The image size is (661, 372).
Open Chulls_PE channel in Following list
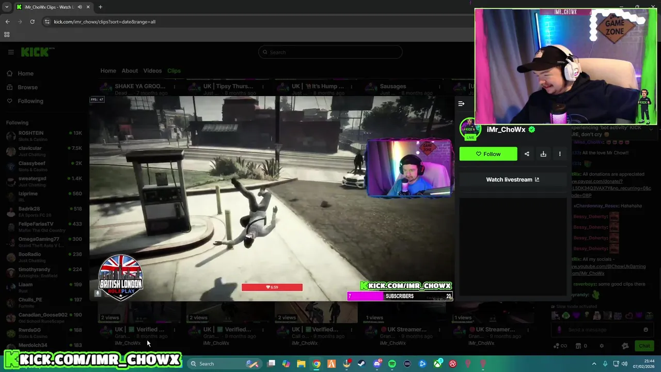44,302
